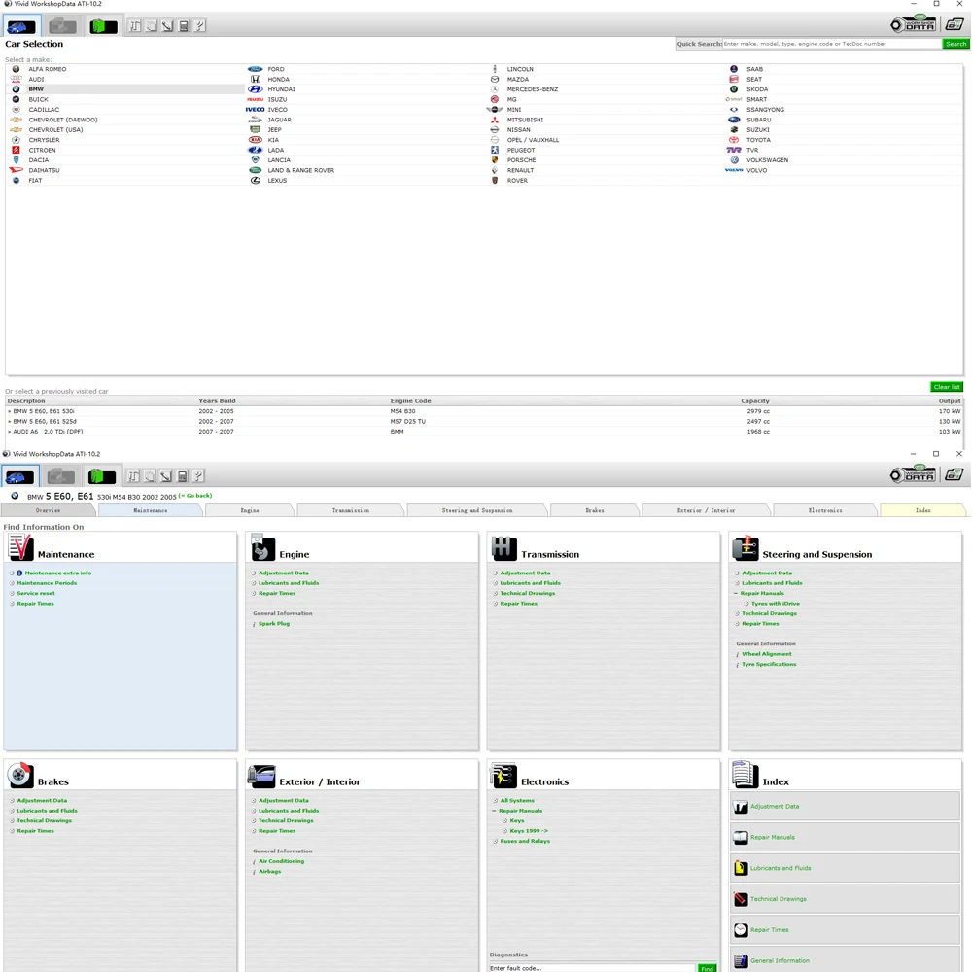Open Service reset link
This screenshot has width=972, height=972.
pos(36,593)
